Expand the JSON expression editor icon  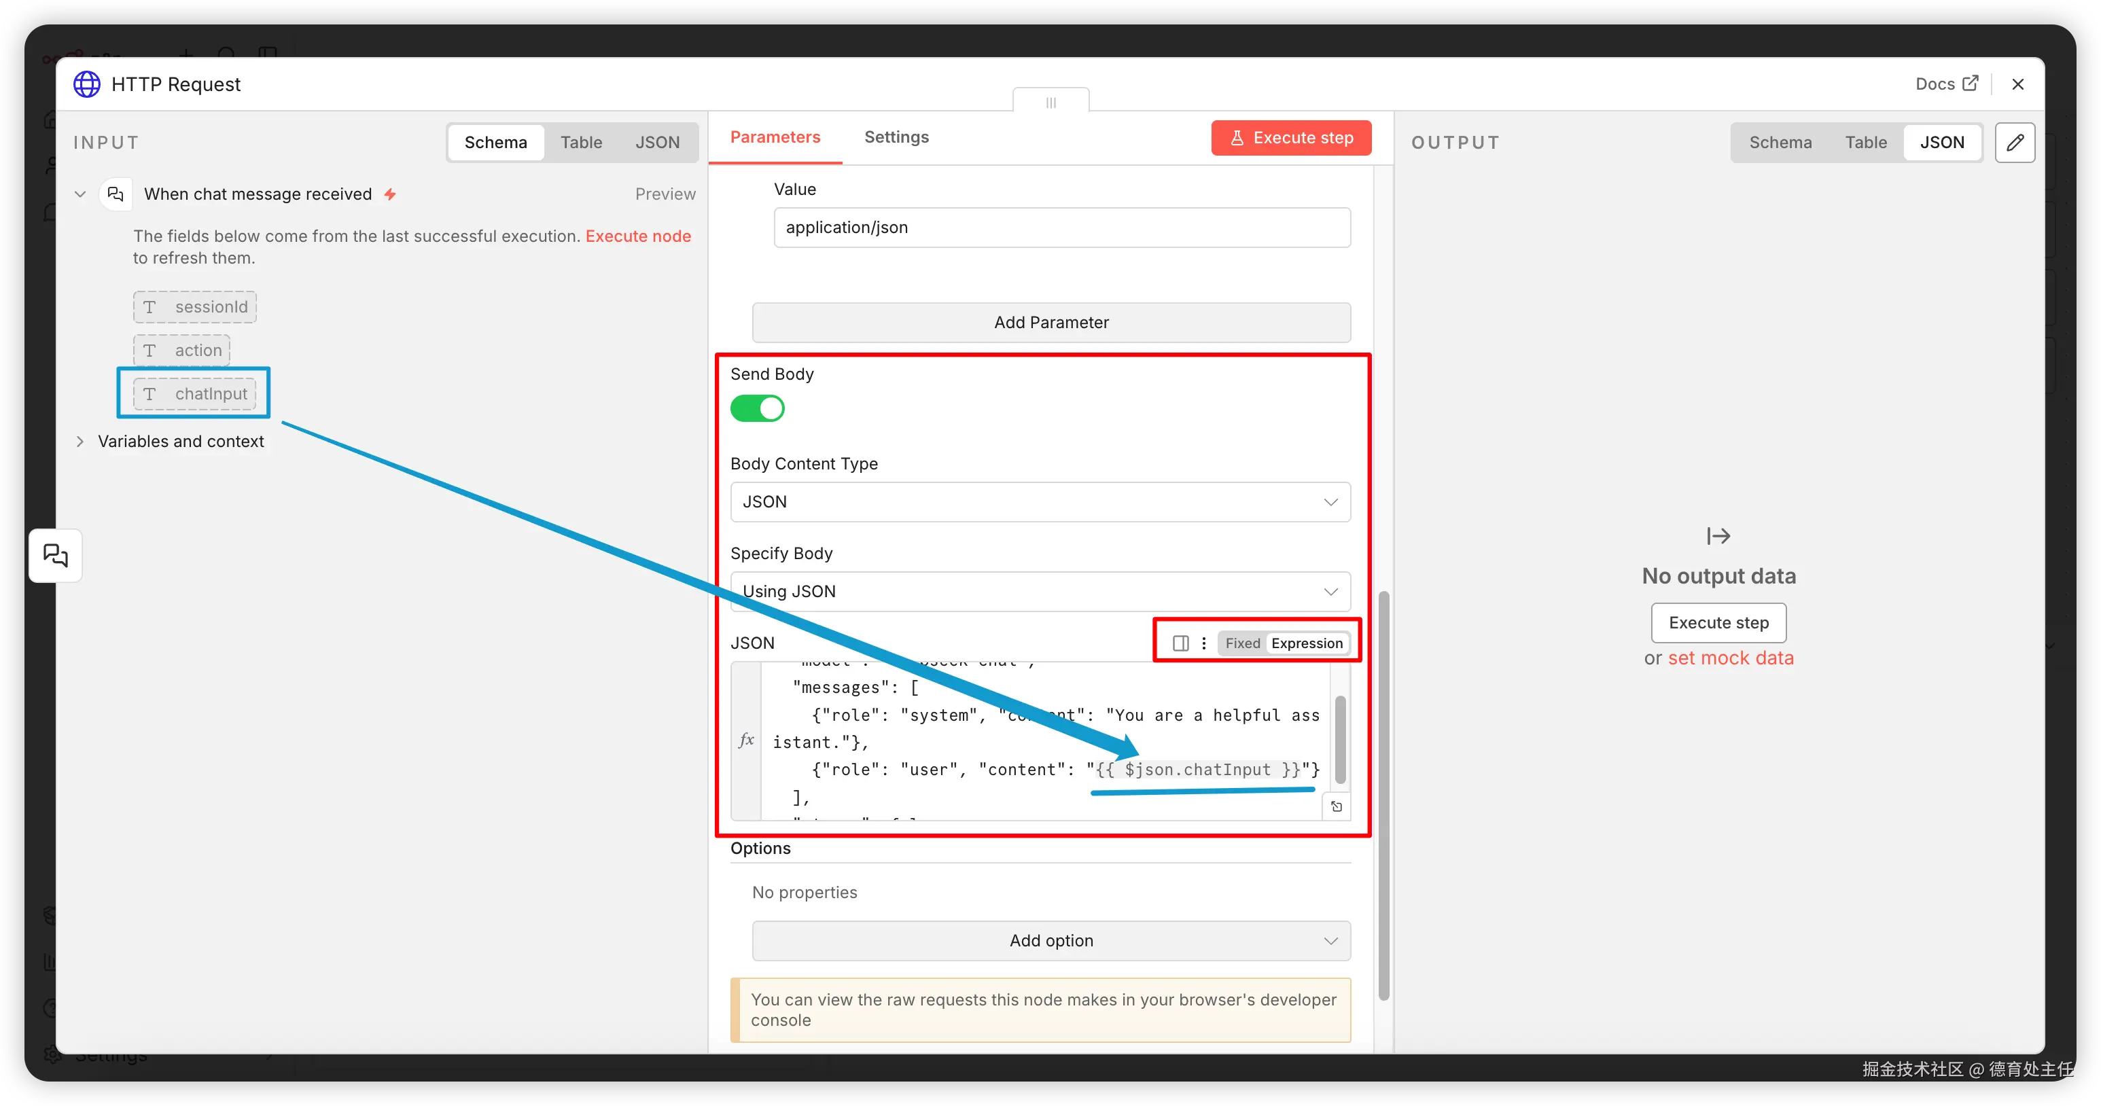[1336, 806]
